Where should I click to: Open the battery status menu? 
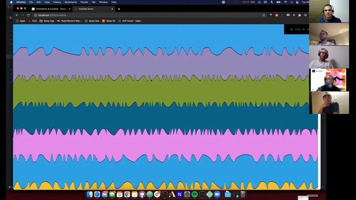coord(278,2)
